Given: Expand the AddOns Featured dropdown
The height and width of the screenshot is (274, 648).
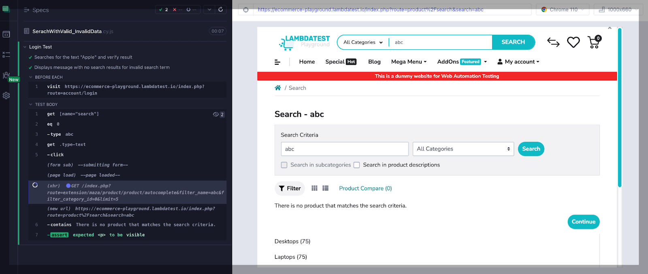Looking at the screenshot, I should pos(462,62).
